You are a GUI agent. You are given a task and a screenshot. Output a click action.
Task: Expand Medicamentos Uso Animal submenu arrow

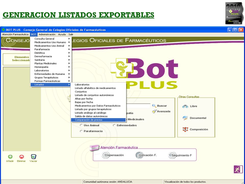point(69,46)
